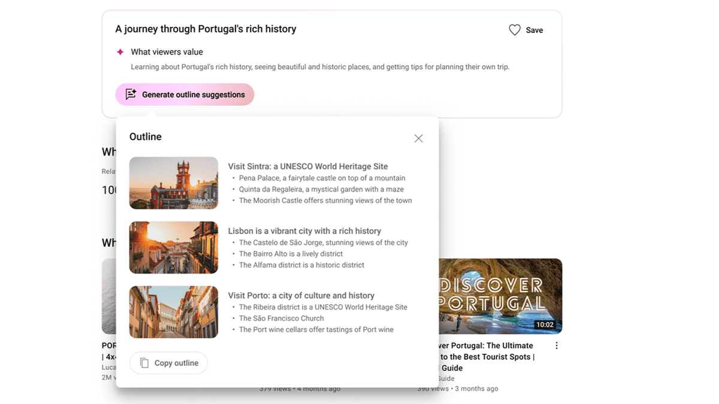Select the Bairro Alto bullet point
The width and height of the screenshot is (719, 404).
coord(291,254)
